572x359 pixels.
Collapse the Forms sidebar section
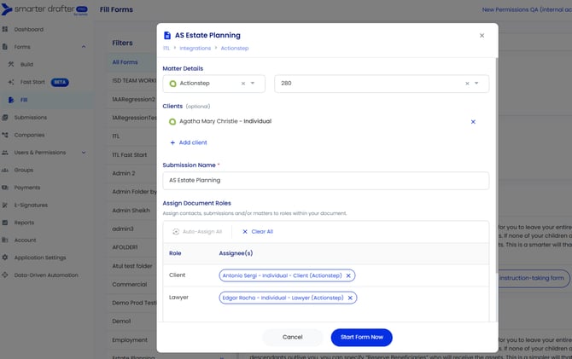coord(84,48)
